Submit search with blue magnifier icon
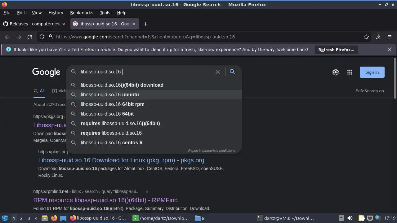The width and height of the screenshot is (397, 223). click(232, 72)
